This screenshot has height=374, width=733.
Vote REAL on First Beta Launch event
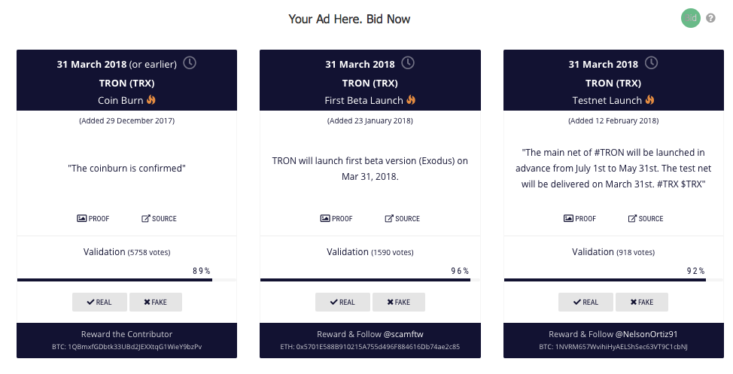(342, 302)
